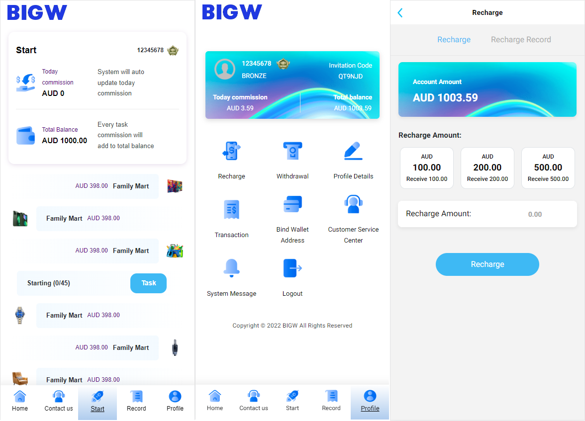Open the Record tab in the left nav bar
This screenshot has width=585, height=421.
[136, 401]
